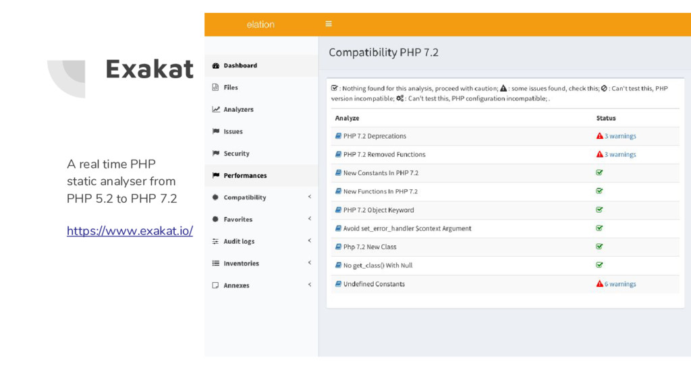This screenshot has height=388, width=691.
Task: Click warning triangle in Removed Functions row
Action: (599, 154)
